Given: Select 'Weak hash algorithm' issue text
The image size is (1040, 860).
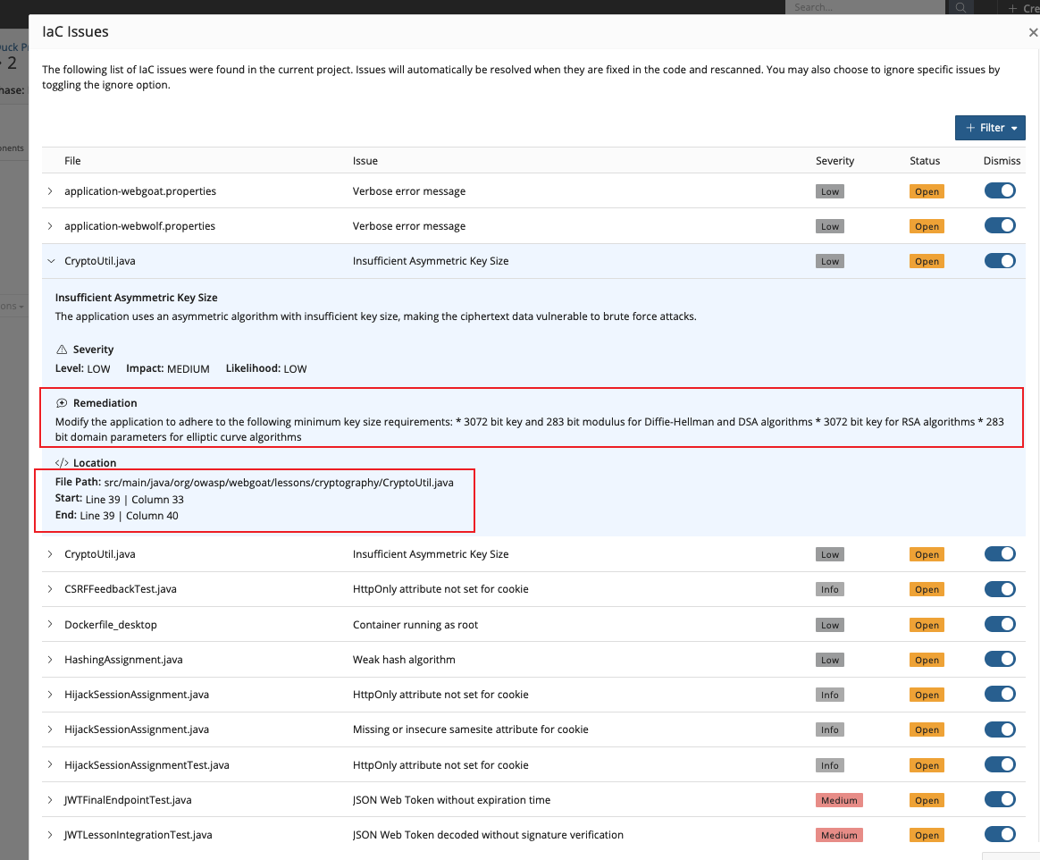Looking at the screenshot, I should click(404, 660).
